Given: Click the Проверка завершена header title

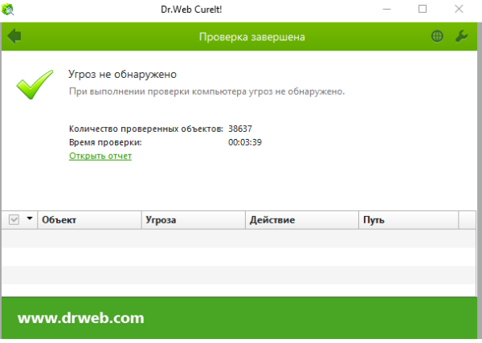Looking at the screenshot, I should coord(252,37).
